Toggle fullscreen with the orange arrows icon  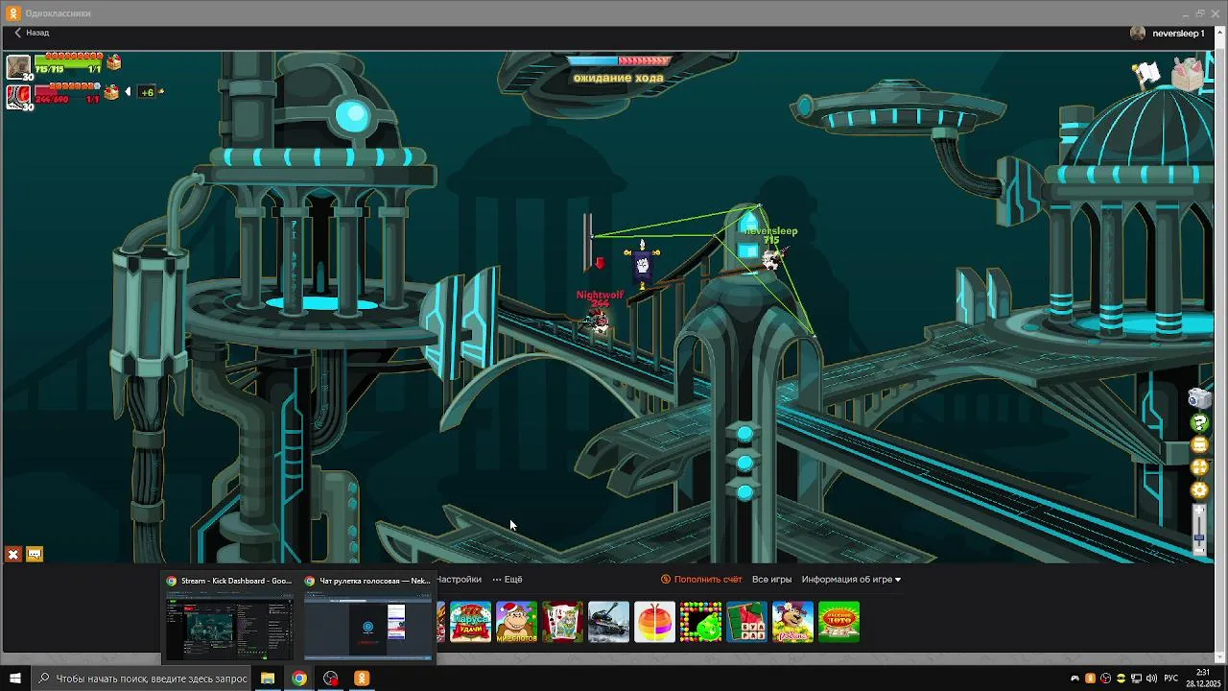pos(1199,467)
